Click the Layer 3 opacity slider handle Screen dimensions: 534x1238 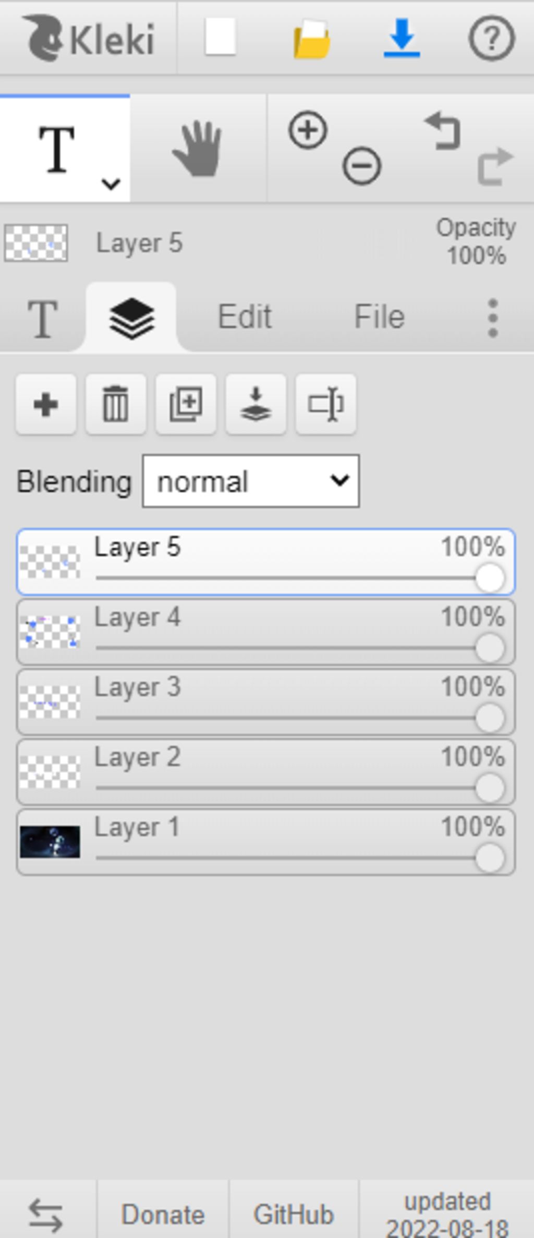pos(490,718)
